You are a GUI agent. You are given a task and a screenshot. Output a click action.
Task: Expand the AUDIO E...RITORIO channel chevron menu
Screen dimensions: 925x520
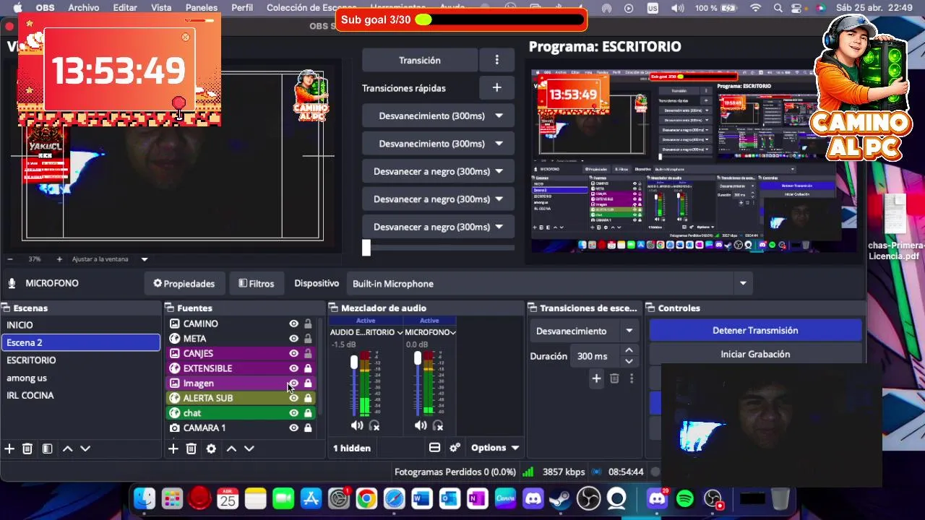click(x=400, y=332)
